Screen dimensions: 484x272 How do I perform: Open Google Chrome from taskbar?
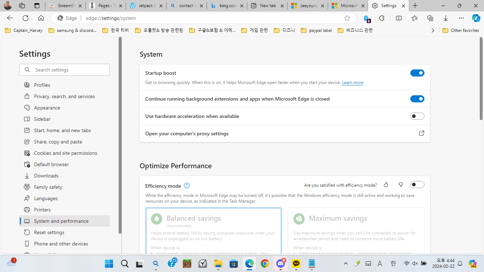tap(265, 263)
